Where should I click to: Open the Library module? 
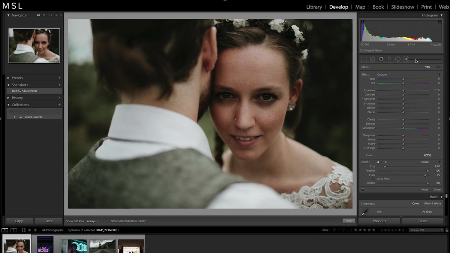coord(314,7)
